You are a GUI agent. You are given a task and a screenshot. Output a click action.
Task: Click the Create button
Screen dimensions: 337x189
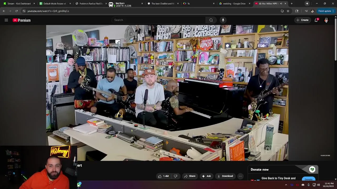pos(302,20)
